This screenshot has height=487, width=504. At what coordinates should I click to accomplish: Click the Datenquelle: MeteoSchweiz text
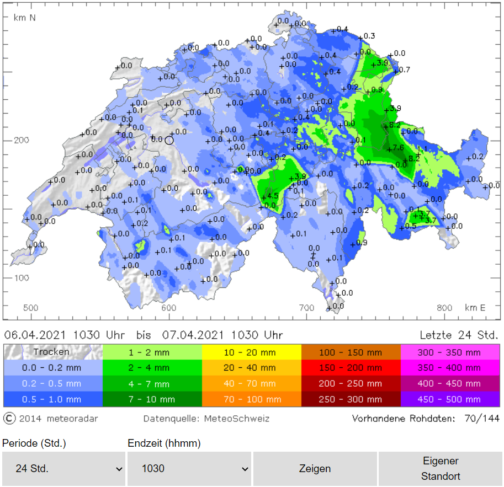pyautogui.click(x=206, y=419)
